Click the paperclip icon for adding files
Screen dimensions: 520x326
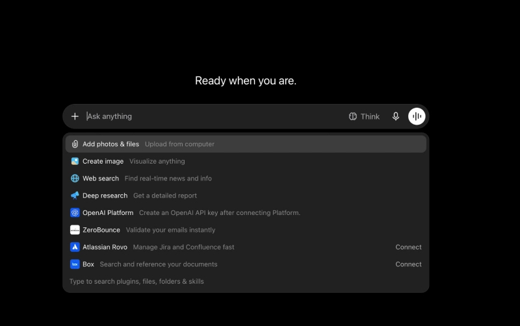(x=75, y=144)
